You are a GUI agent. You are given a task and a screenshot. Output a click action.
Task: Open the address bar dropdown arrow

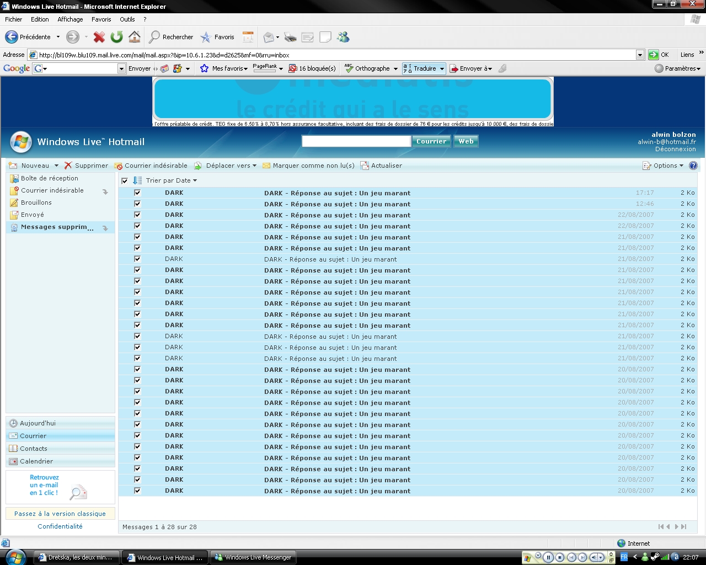[640, 55]
